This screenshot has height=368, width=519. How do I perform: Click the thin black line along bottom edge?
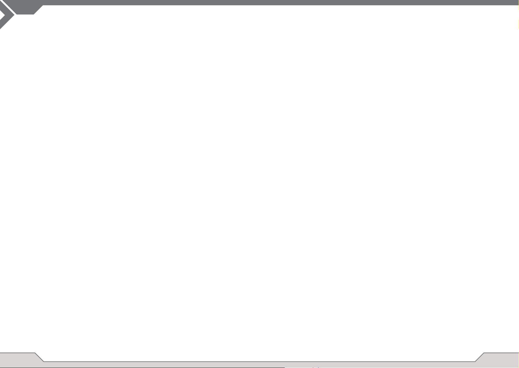142,367
